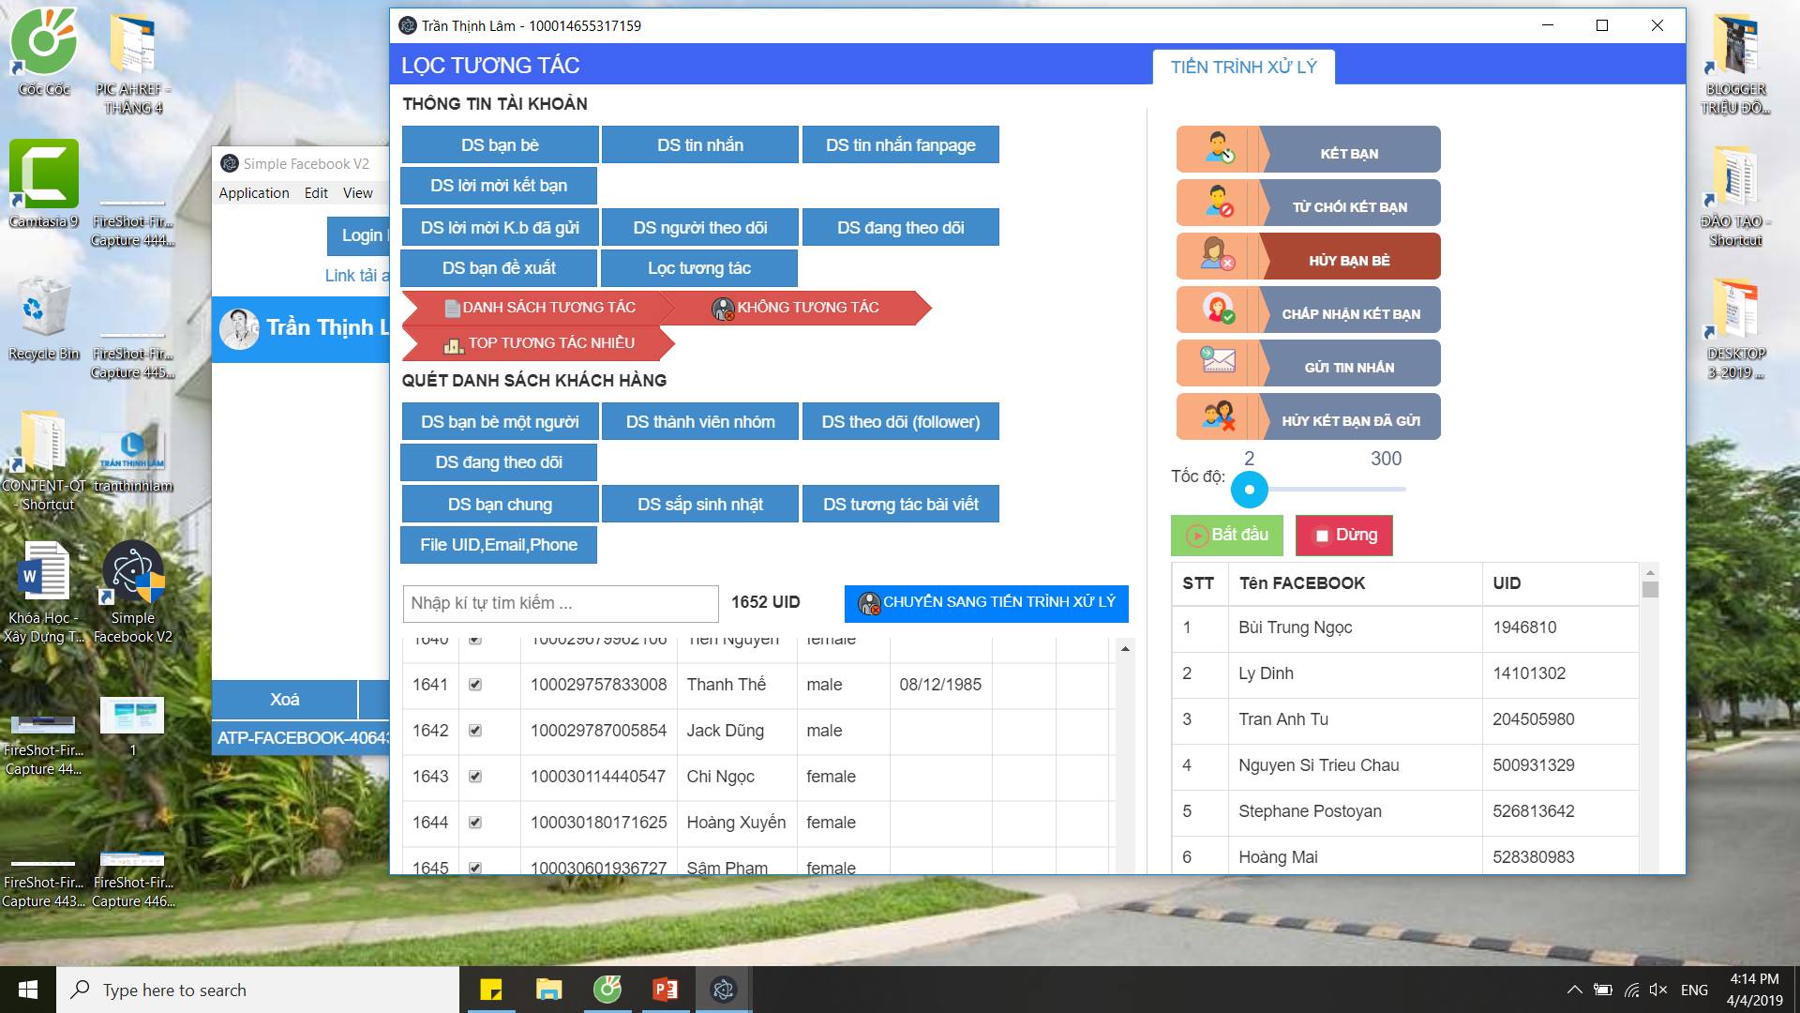The height and width of the screenshot is (1013, 1800).
Task: Switch to the TIẾN TRÌNH XỬ LÝ tab
Action: 1243,67
